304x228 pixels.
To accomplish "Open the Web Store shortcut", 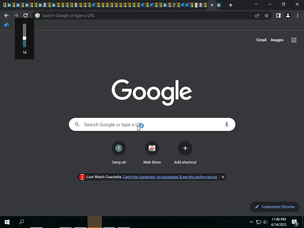I will click(x=152, y=153).
